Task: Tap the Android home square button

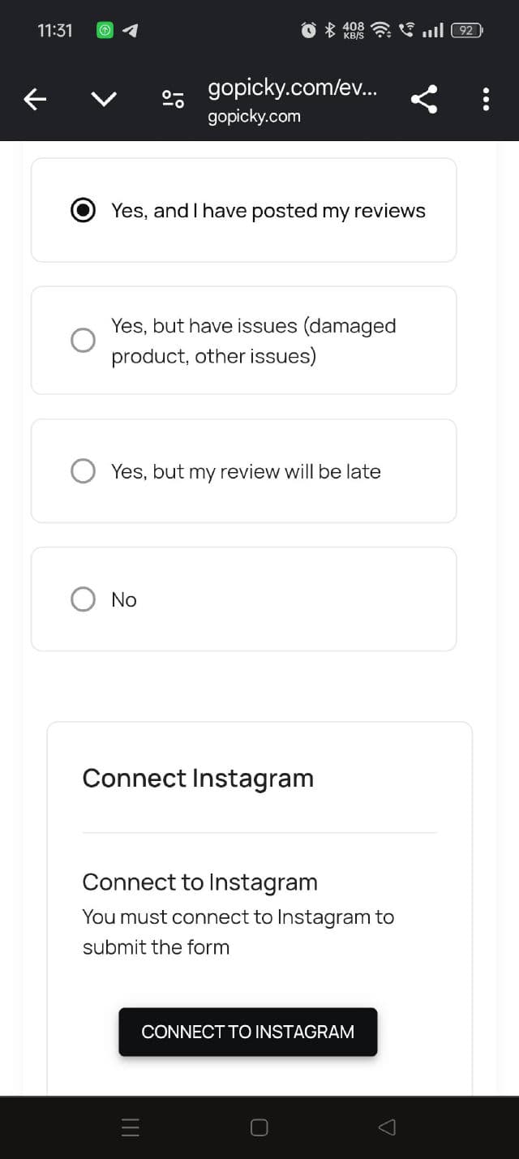Action: tap(259, 1127)
